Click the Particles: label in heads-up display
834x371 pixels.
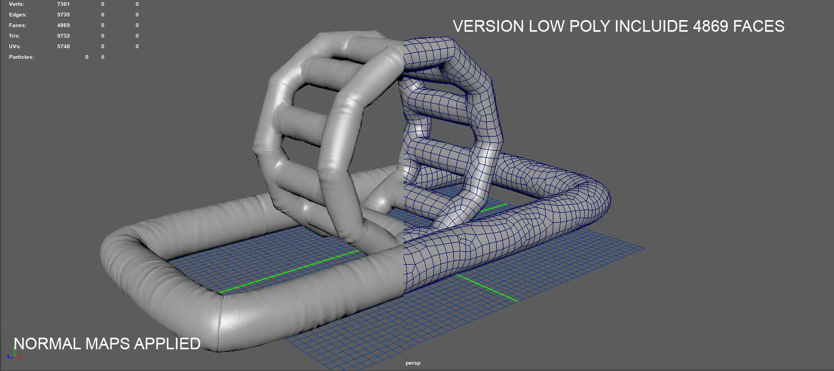[x=21, y=57]
